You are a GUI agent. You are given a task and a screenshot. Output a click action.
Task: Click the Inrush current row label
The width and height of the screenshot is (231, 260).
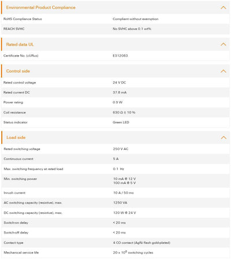point(14,193)
